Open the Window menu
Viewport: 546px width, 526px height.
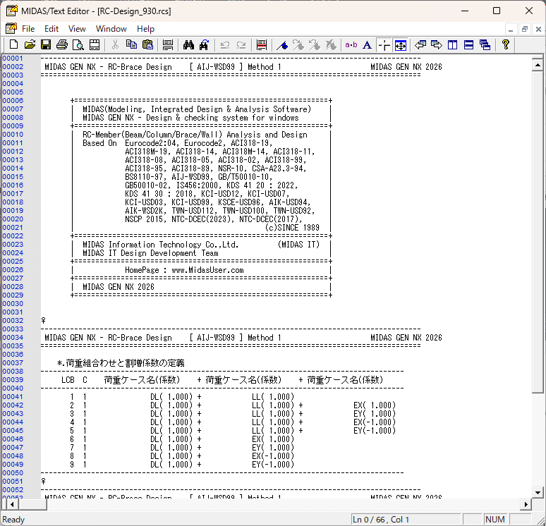[x=111, y=29]
